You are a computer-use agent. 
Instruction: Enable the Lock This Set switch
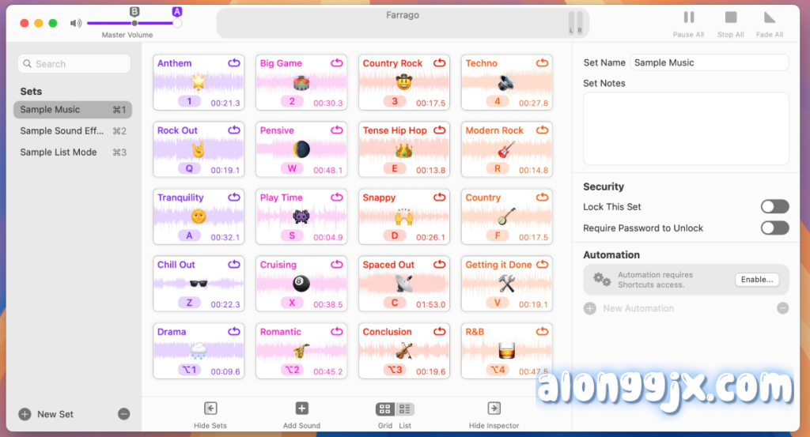click(x=774, y=207)
